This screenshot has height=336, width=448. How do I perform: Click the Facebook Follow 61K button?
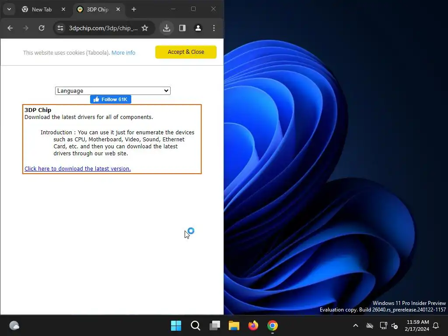(x=111, y=99)
